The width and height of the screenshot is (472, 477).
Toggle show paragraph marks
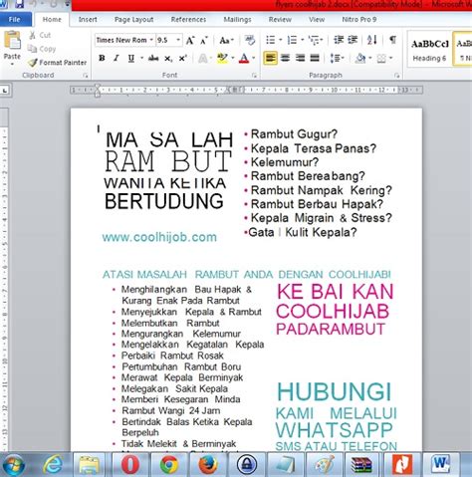coord(392,40)
